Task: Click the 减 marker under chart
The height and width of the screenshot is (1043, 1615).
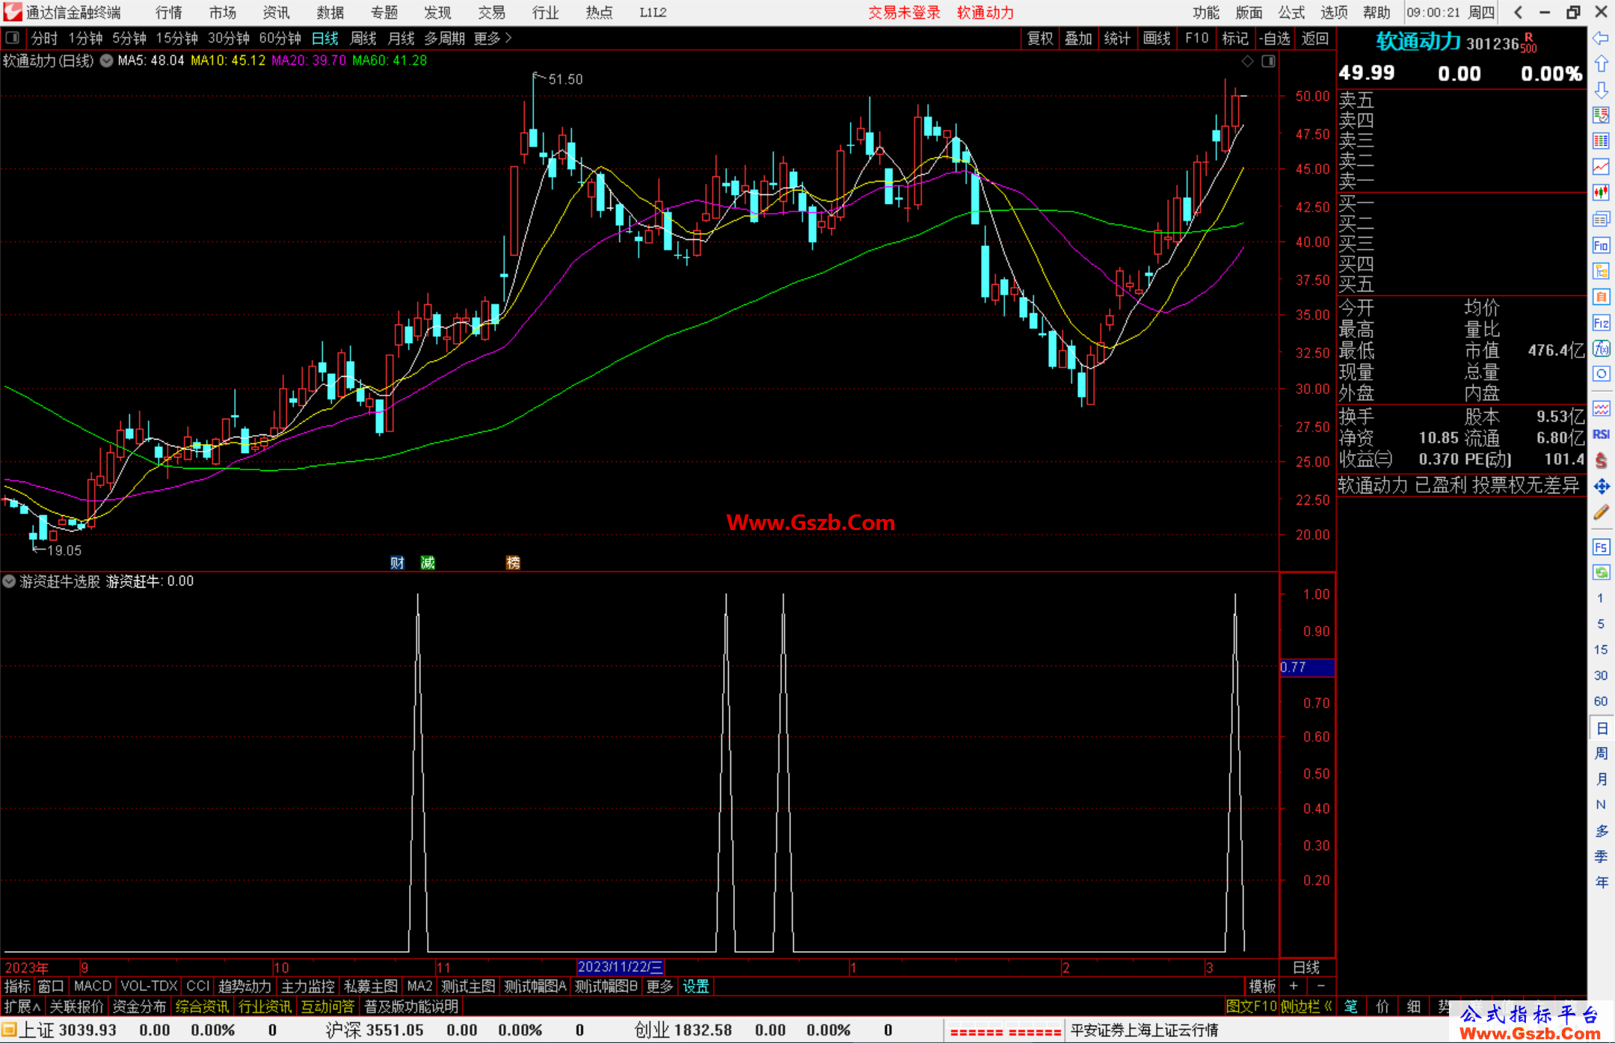Action: coord(428,563)
